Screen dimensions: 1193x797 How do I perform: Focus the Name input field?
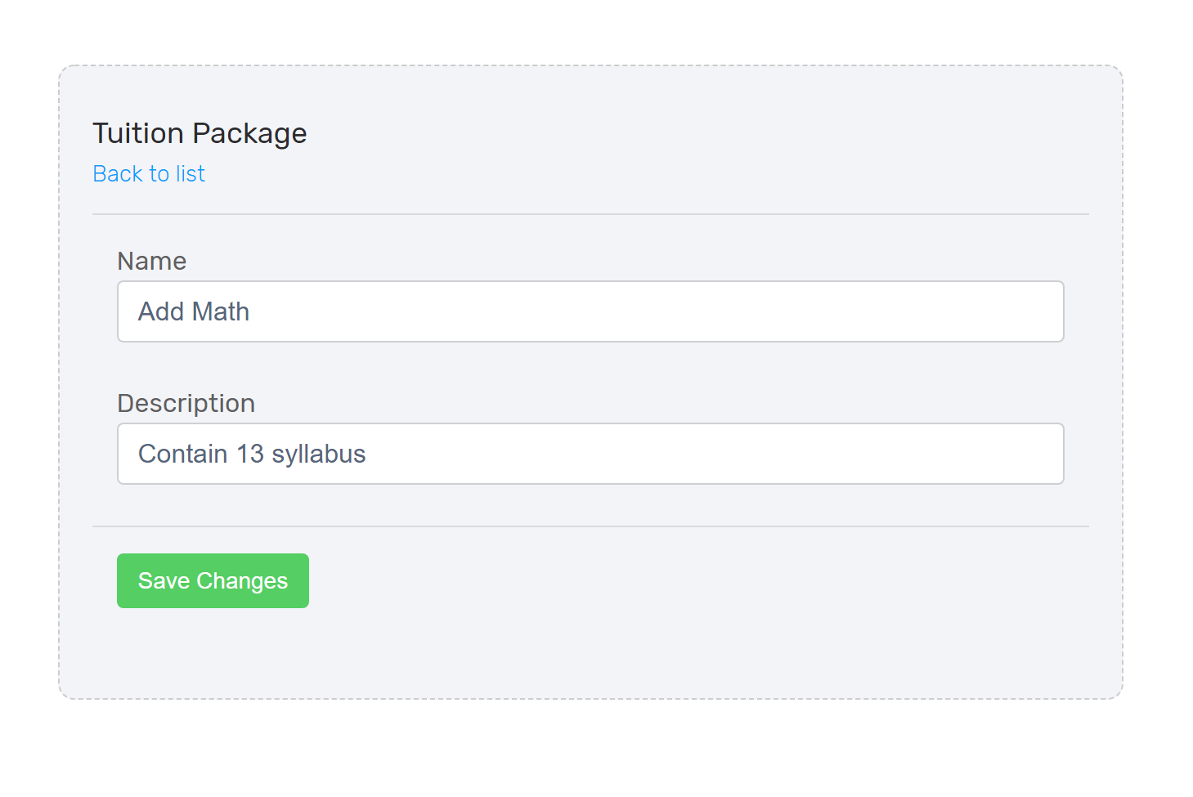[590, 311]
